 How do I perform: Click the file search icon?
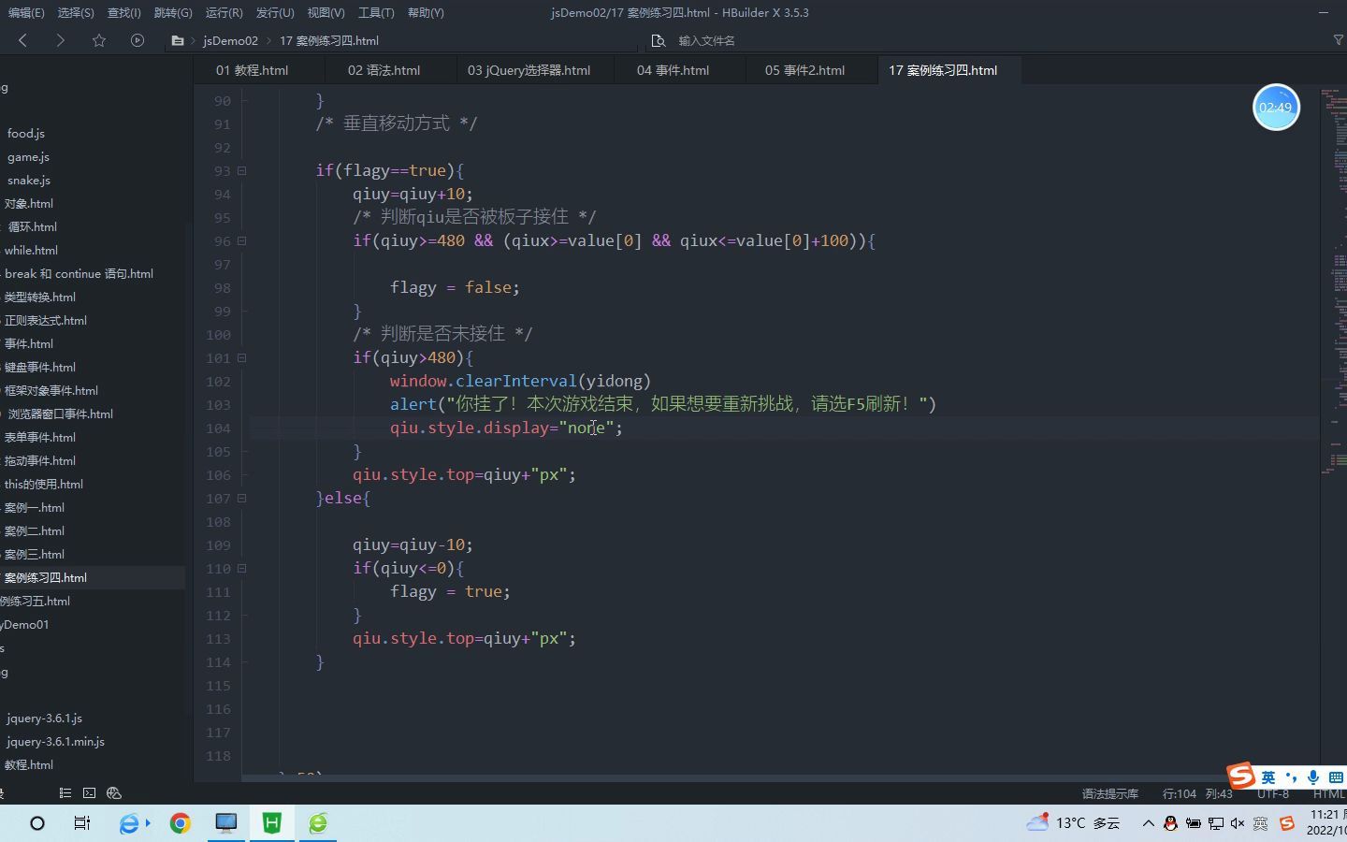click(x=659, y=40)
